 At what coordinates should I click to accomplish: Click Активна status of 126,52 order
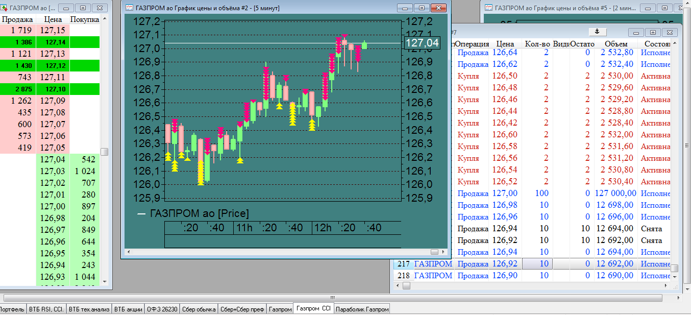655,182
